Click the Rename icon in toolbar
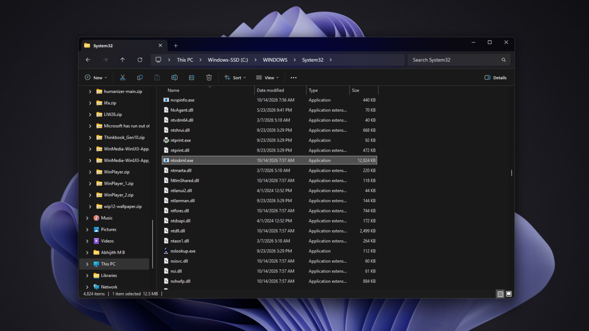This screenshot has height=331, width=589. (x=174, y=78)
